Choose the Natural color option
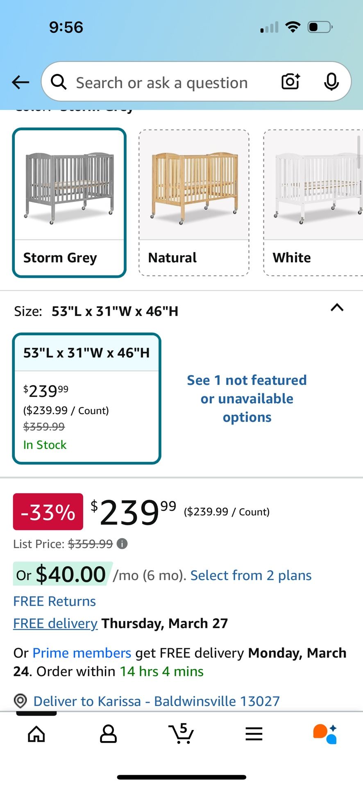363x787 pixels. click(x=194, y=202)
